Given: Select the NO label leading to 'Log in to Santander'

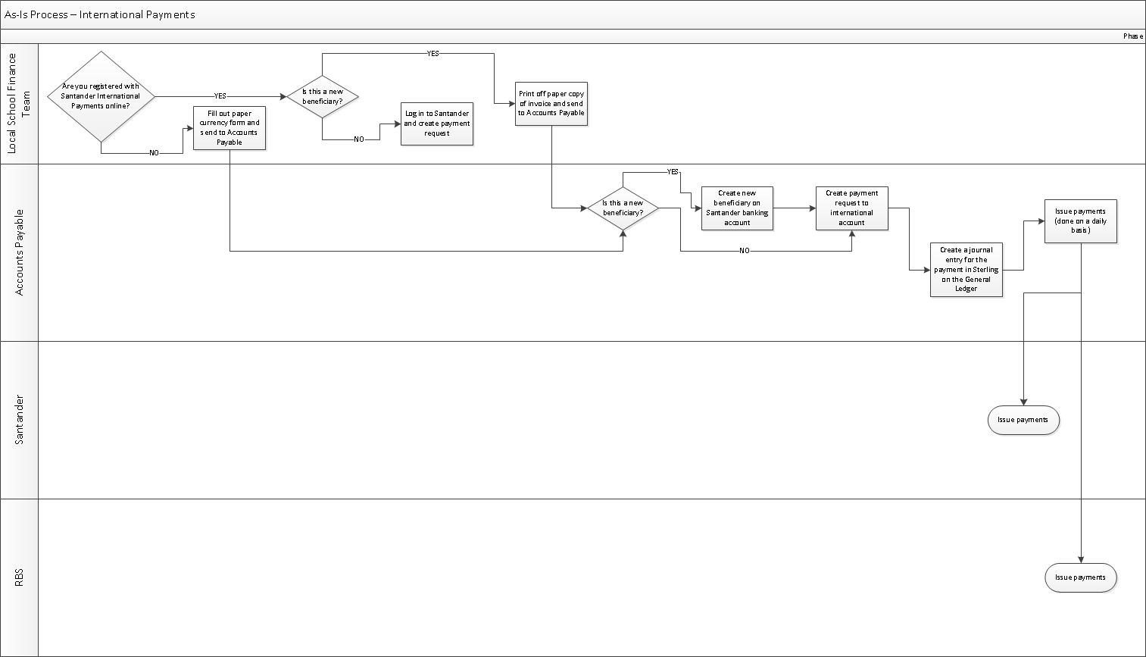Looking at the screenshot, I should coord(359,139).
